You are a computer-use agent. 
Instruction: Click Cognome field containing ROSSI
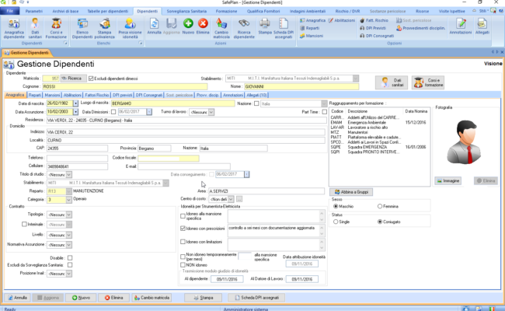pos(125,86)
